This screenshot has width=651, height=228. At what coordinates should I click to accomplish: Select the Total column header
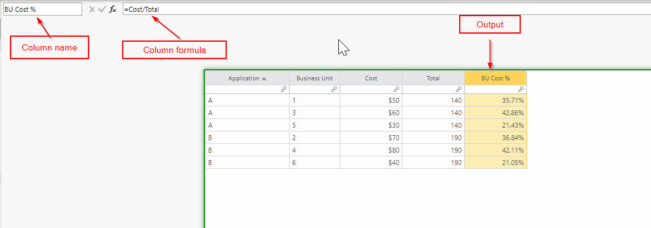433,78
